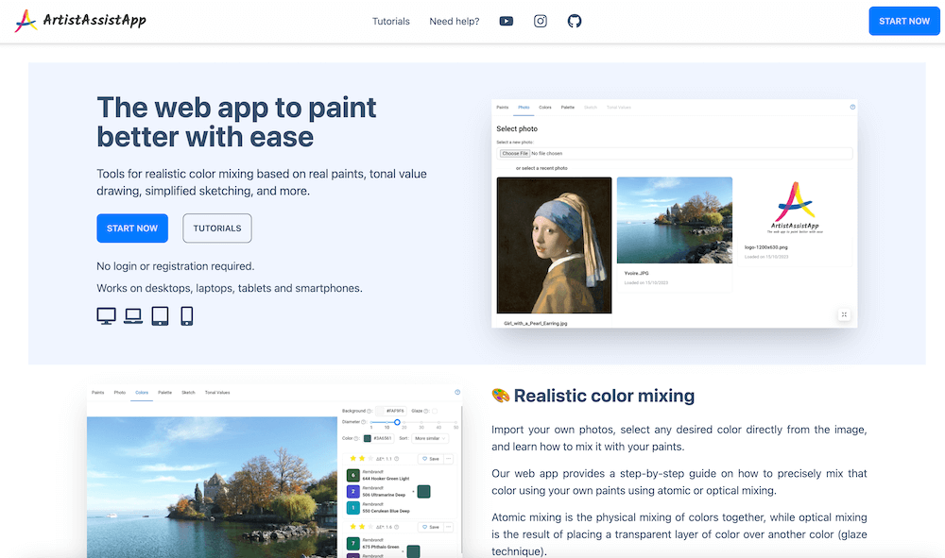Open the 'More similar' Sort dropdown

[x=430, y=439]
